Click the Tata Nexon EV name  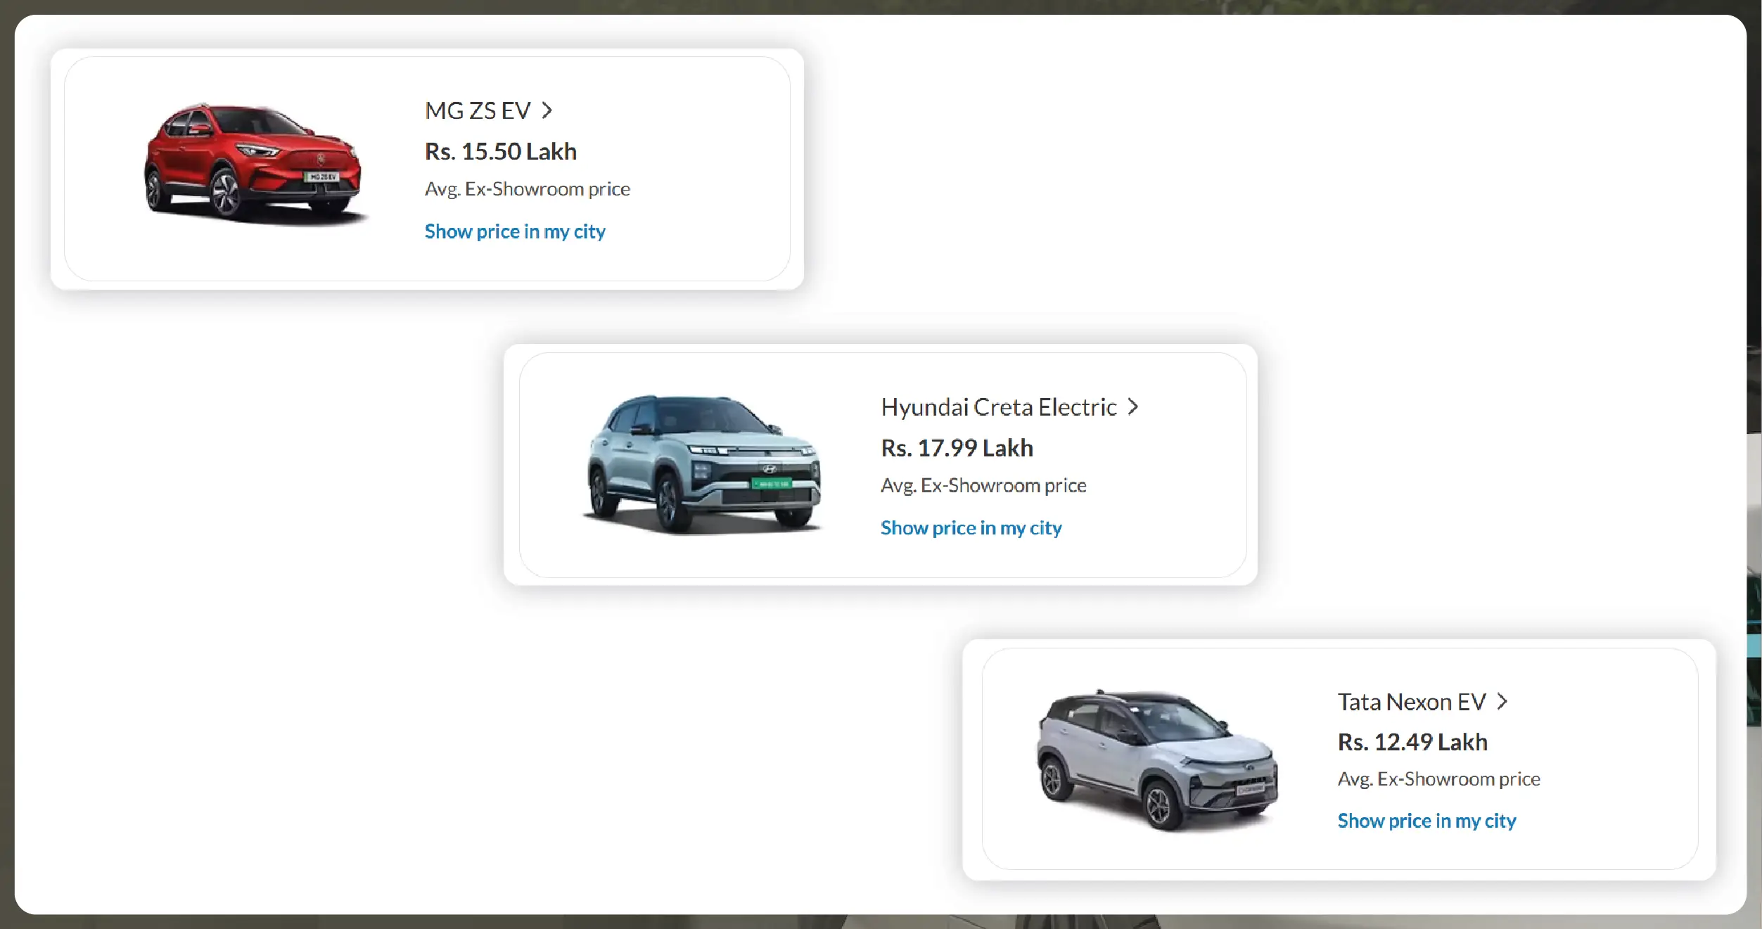coord(1411,701)
